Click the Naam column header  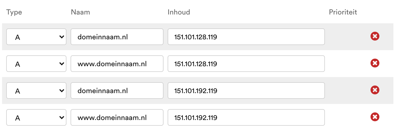80,12
